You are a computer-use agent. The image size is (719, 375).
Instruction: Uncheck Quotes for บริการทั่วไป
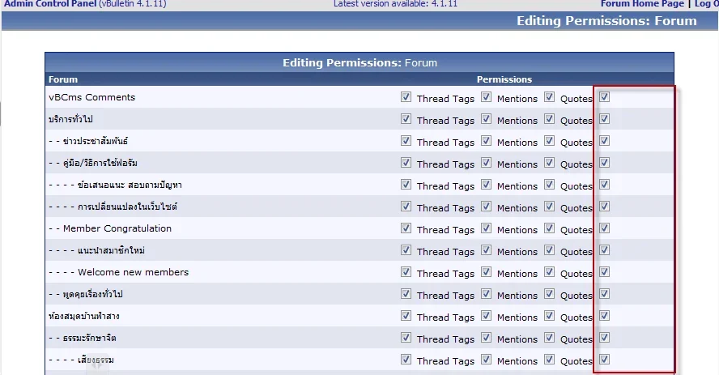pos(549,119)
